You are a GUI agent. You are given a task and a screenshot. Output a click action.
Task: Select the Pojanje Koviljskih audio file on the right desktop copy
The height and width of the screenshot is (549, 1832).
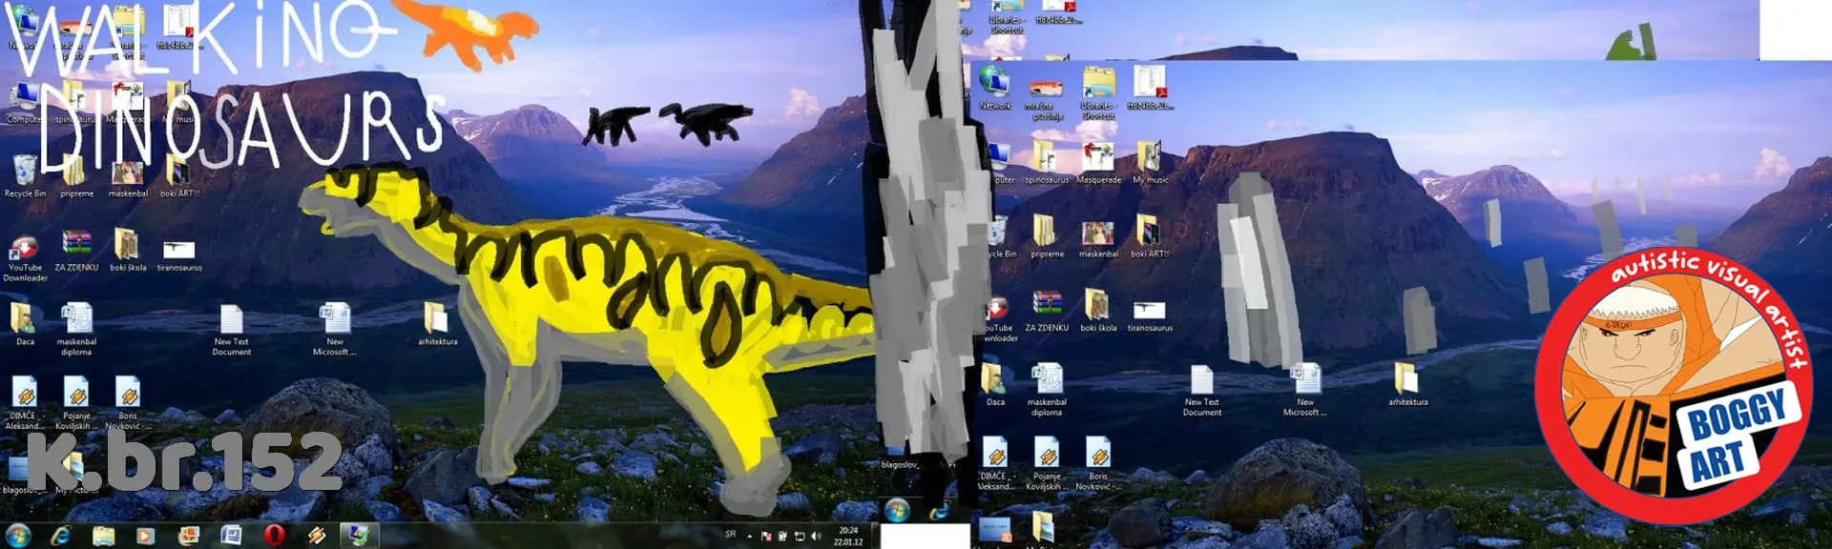point(1047,464)
